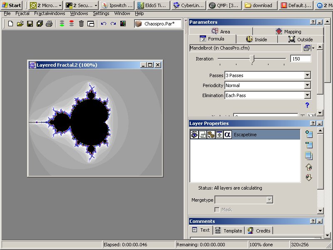Click the trash can icon in toolbar
Viewport: 333px width, 250px height.
(81, 24)
